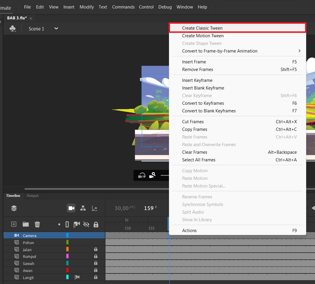The width and height of the screenshot is (315, 284).
Task: Expand the Scene 1 dropdown arrow
Action: [56, 28]
